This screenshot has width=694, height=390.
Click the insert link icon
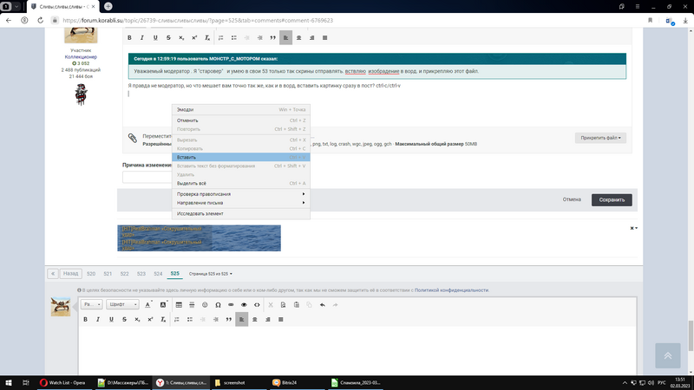point(231,305)
